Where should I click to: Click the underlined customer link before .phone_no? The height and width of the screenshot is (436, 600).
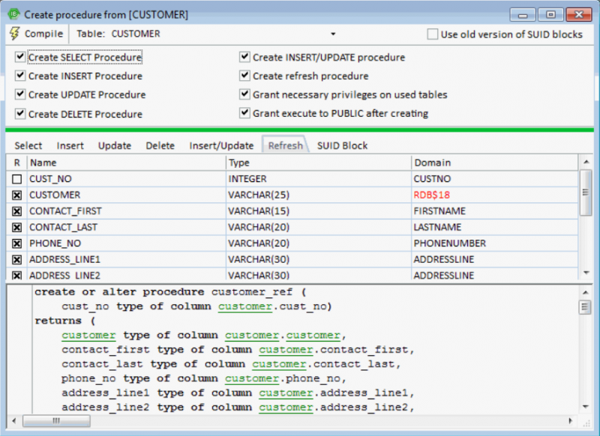(252, 378)
